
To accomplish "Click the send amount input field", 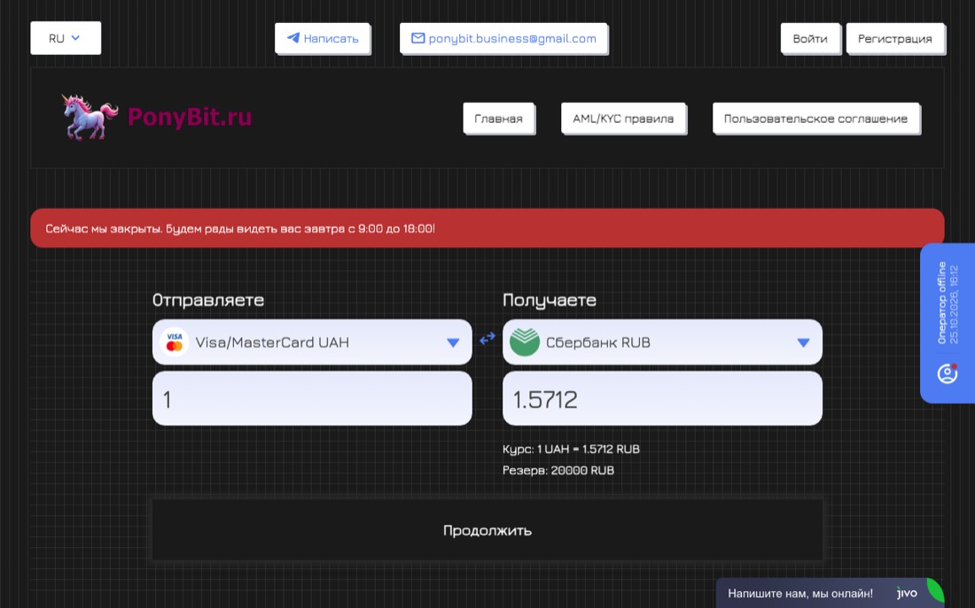I will click(312, 399).
